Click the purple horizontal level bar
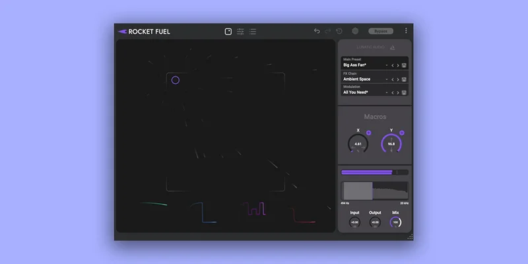This screenshot has width=528, height=264. [375, 172]
